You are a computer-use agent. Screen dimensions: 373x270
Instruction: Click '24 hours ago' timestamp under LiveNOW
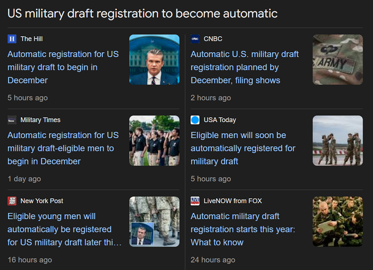click(213, 260)
